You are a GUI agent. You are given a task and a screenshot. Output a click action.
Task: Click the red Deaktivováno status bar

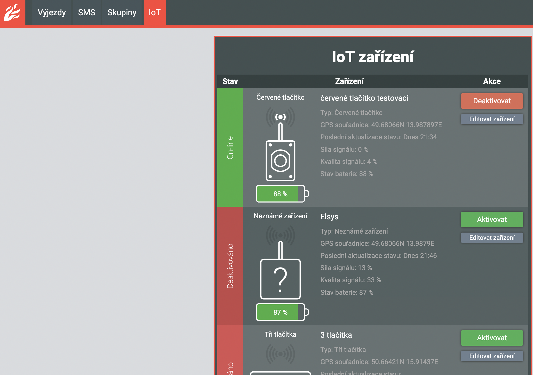pyautogui.click(x=230, y=266)
